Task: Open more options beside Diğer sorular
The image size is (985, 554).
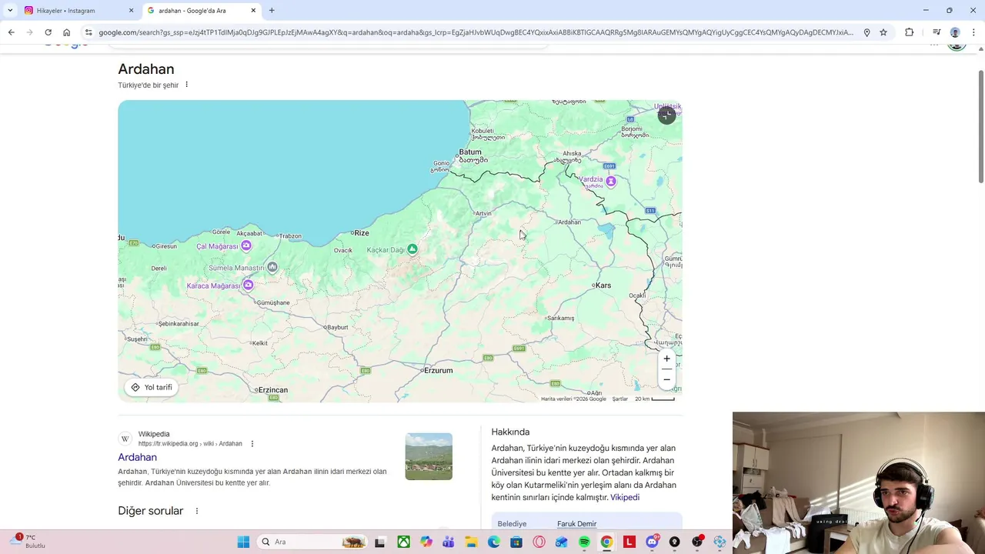Action: coord(196,511)
